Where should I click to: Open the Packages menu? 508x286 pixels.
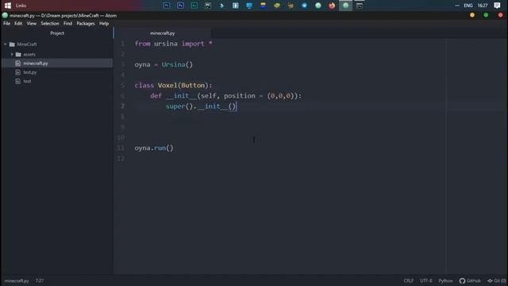tap(86, 23)
